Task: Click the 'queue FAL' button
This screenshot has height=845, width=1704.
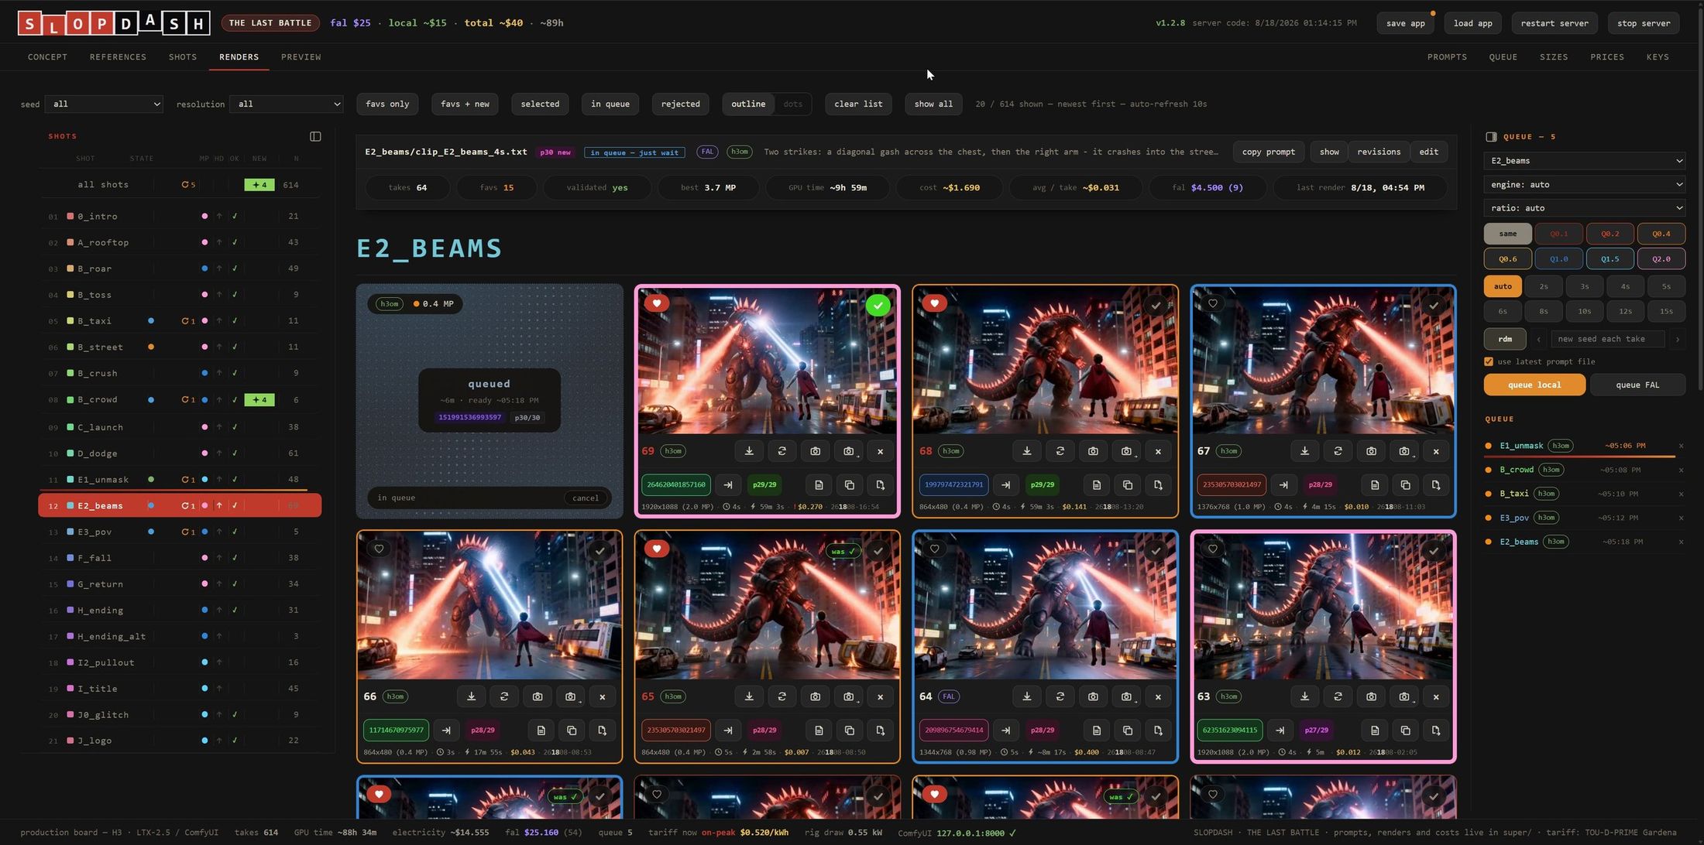Action: [1637, 385]
